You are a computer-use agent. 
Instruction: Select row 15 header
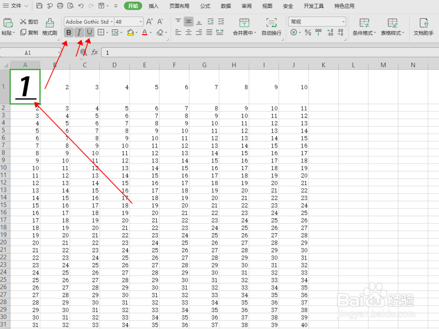[4, 205]
